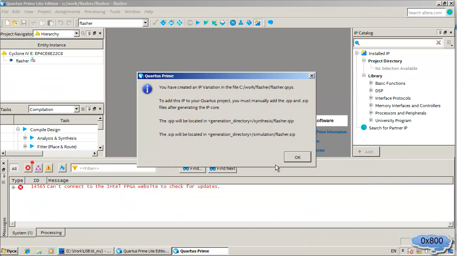457x256 pixels.
Task: Open the Timing Analyzer clock icon
Action: click(x=233, y=23)
